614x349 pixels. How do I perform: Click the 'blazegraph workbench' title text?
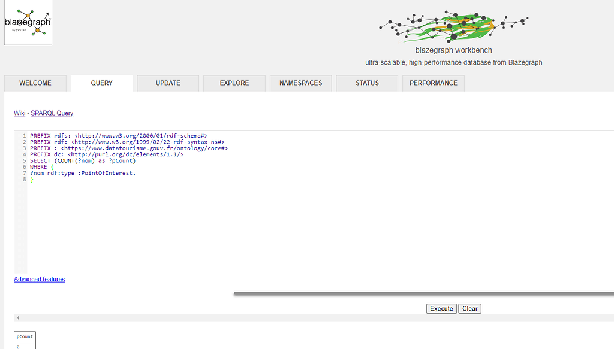(453, 50)
